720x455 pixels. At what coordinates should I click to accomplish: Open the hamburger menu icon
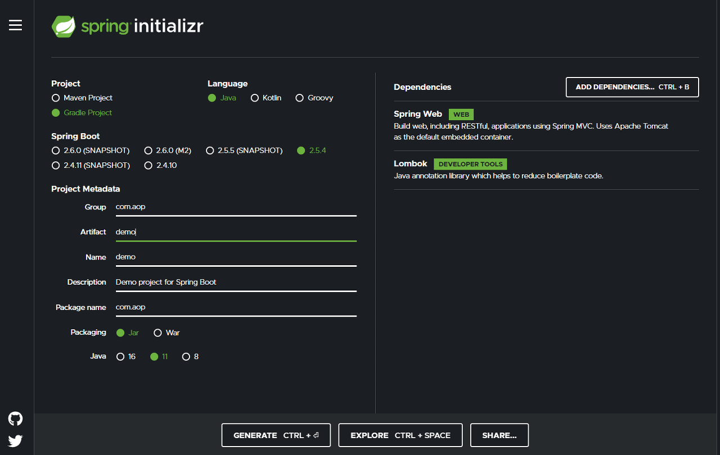(x=15, y=25)
